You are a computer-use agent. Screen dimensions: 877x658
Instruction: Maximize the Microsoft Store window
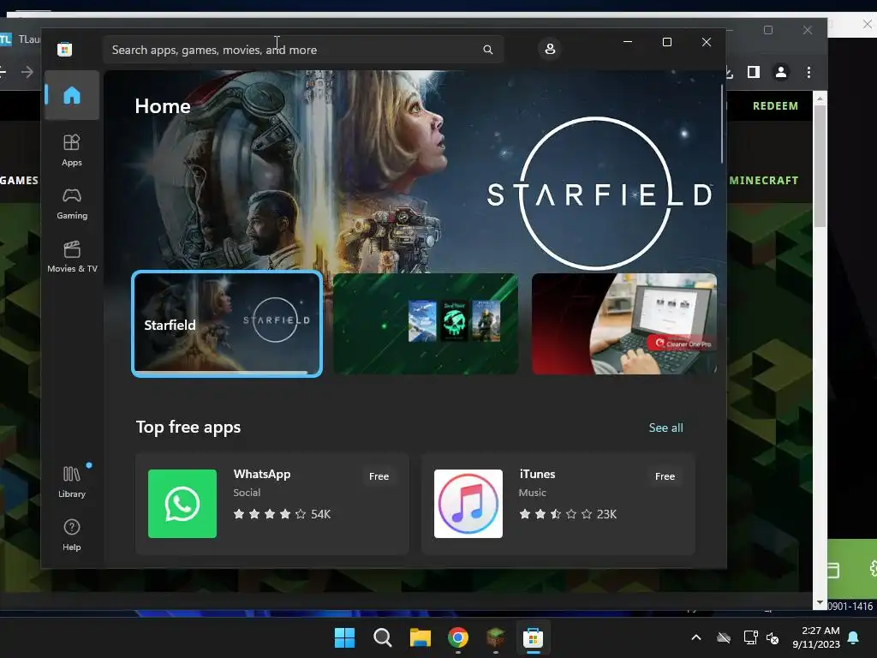[x=666, y=42]
